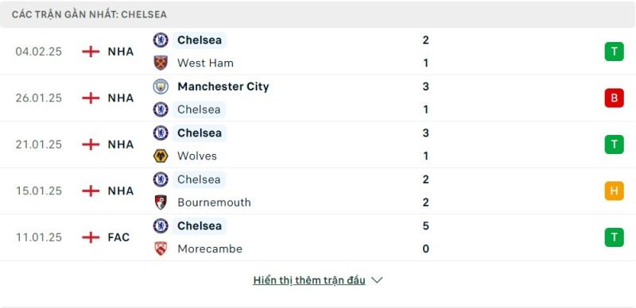Open the Manchester City team name
The width and height of the screenshot is (636, 308).
point(223,87)
